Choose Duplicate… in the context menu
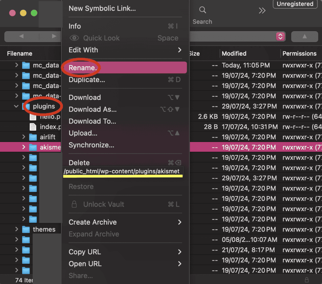Viewport: 322px width, 284px height. pyautogui.click(x=125, y=79)
